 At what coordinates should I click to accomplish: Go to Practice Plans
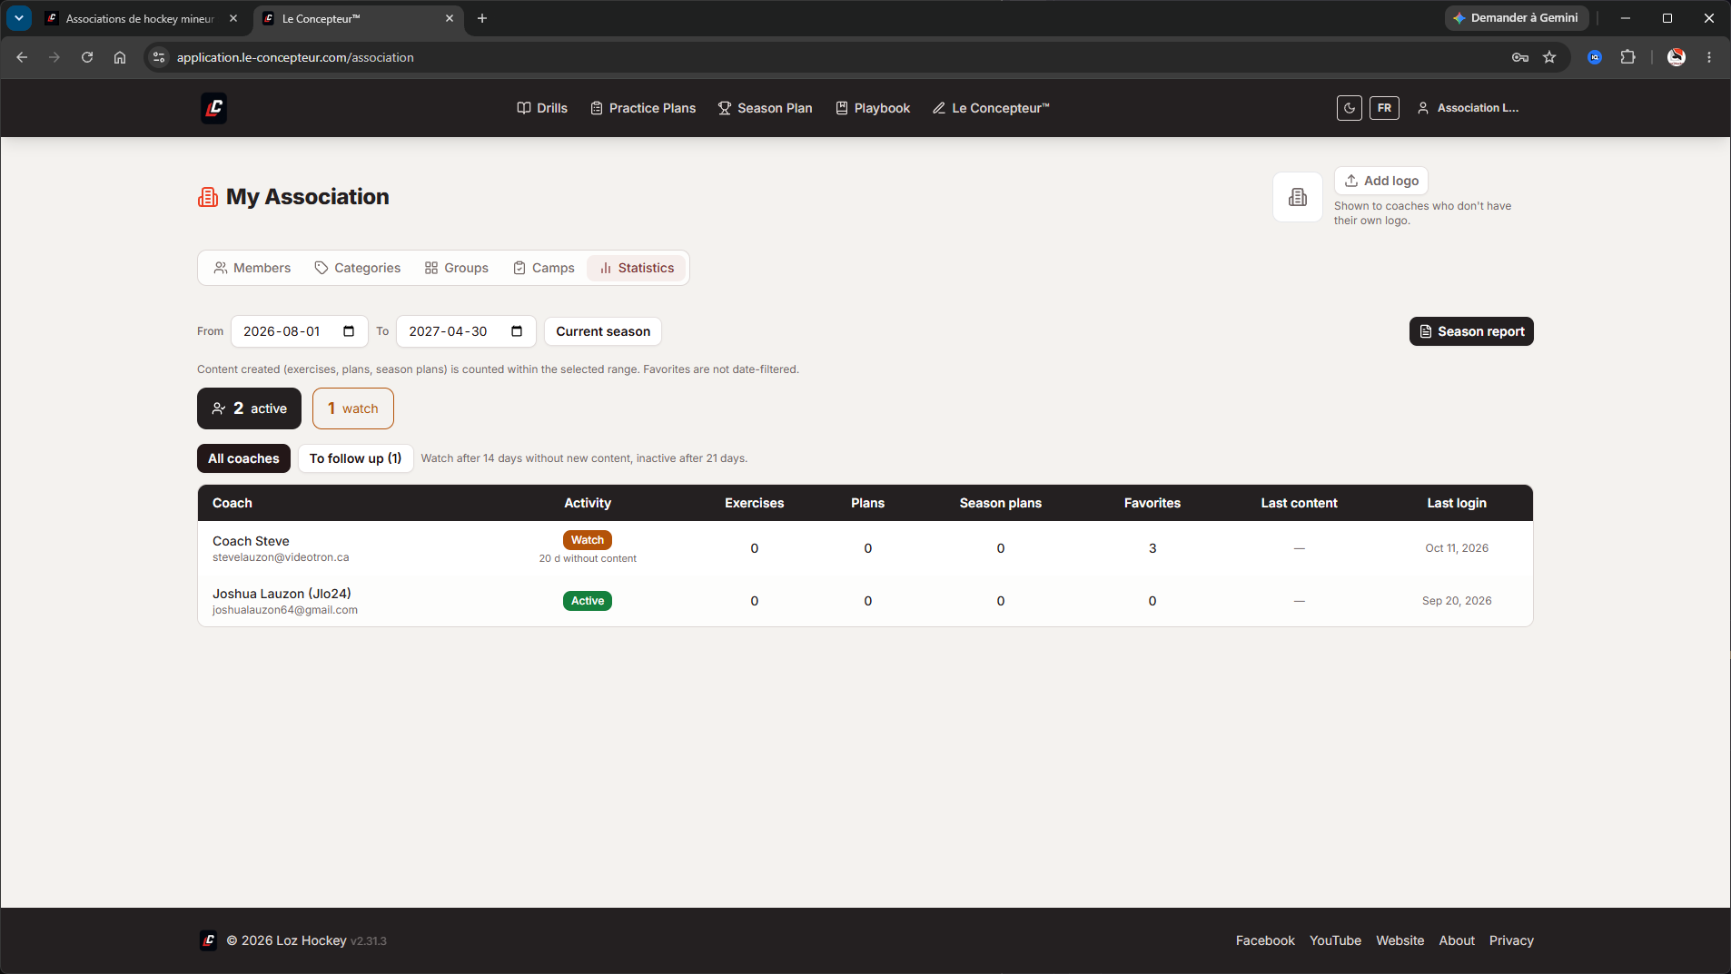[643, 108]
